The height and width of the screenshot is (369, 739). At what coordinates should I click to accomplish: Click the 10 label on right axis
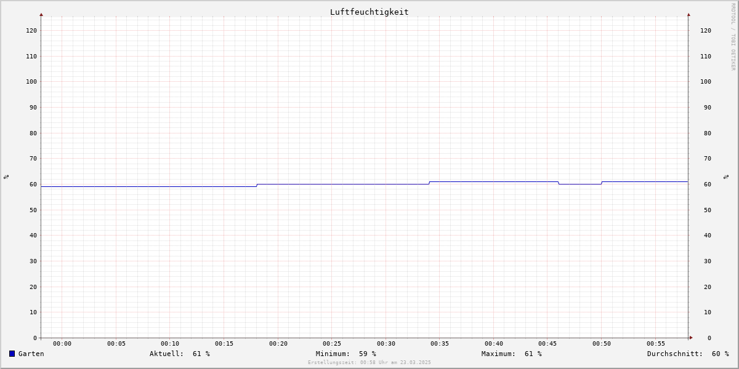(708, 312)
